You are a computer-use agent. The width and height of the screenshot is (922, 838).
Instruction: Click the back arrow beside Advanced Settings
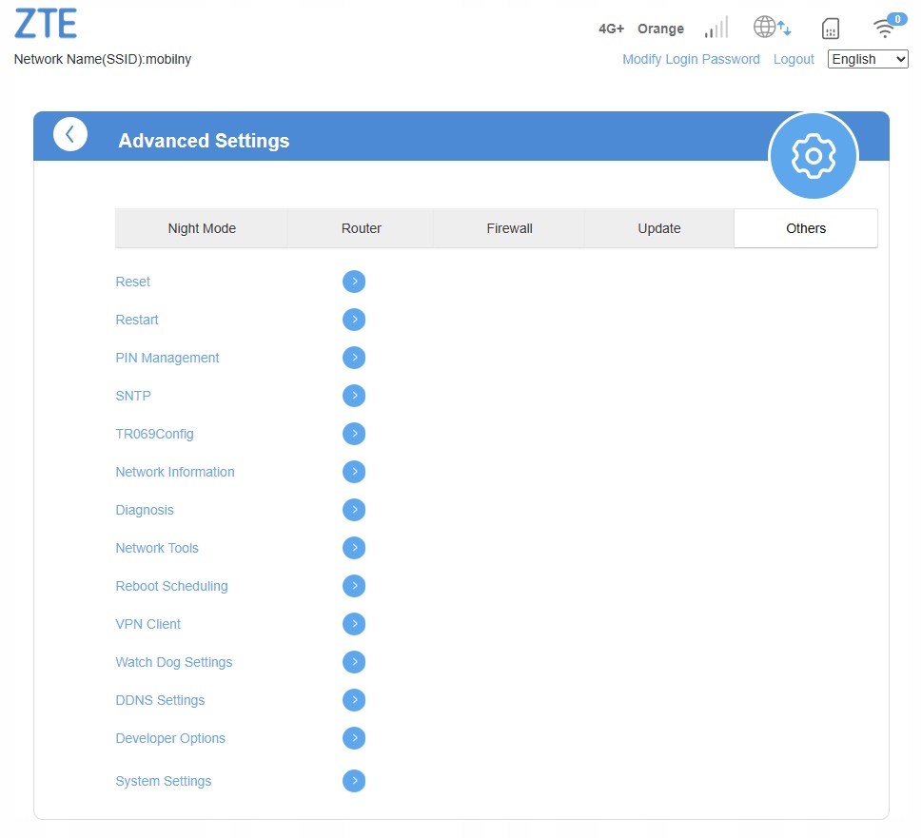(70, 134)
